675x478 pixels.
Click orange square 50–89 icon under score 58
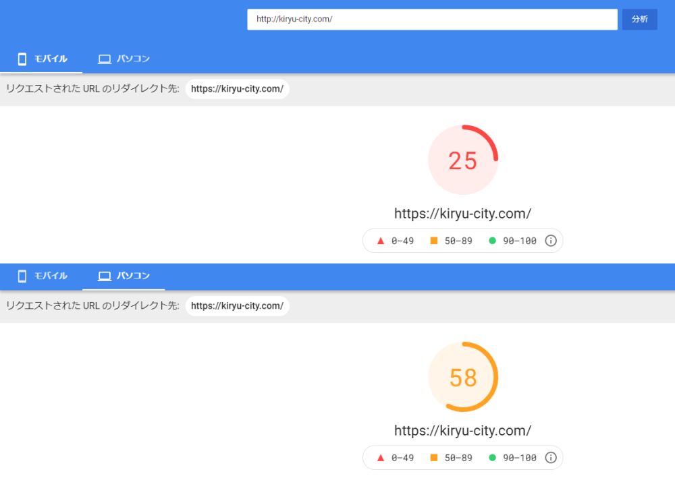[434, 458]
